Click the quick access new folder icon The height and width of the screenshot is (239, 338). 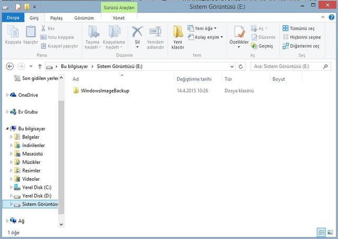point(27,7)
